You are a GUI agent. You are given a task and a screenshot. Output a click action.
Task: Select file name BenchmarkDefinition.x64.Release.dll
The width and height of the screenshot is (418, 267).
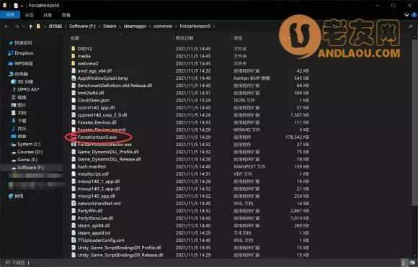115,86
